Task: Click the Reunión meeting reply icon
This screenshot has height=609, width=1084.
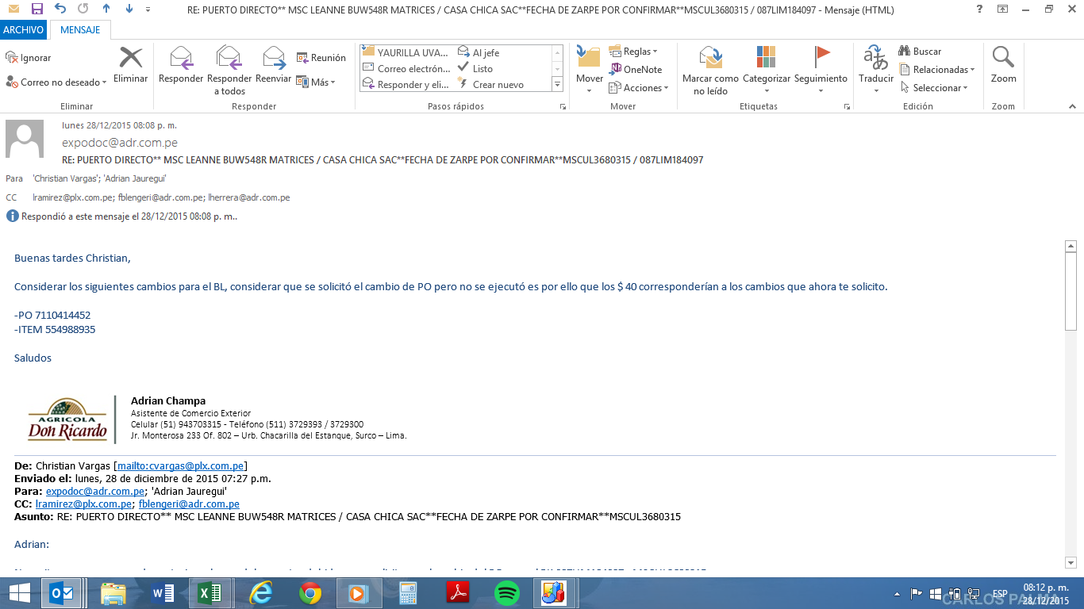Action: 321,58
